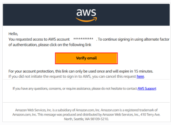Screen dimensions: 171x125
Task: Open the AWS Support link
Action: (x=147, y=88)
